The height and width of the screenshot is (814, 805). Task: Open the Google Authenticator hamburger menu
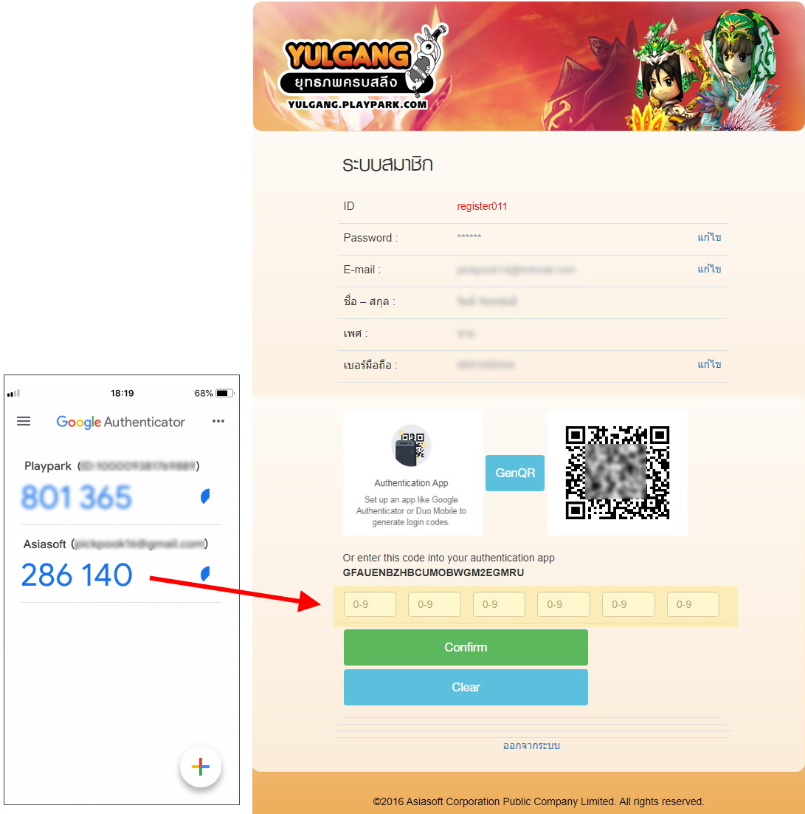(24, 421)
